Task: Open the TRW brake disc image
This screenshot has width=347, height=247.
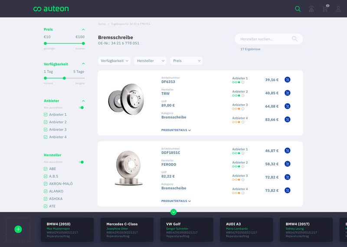Action: (x=126, y=99)
